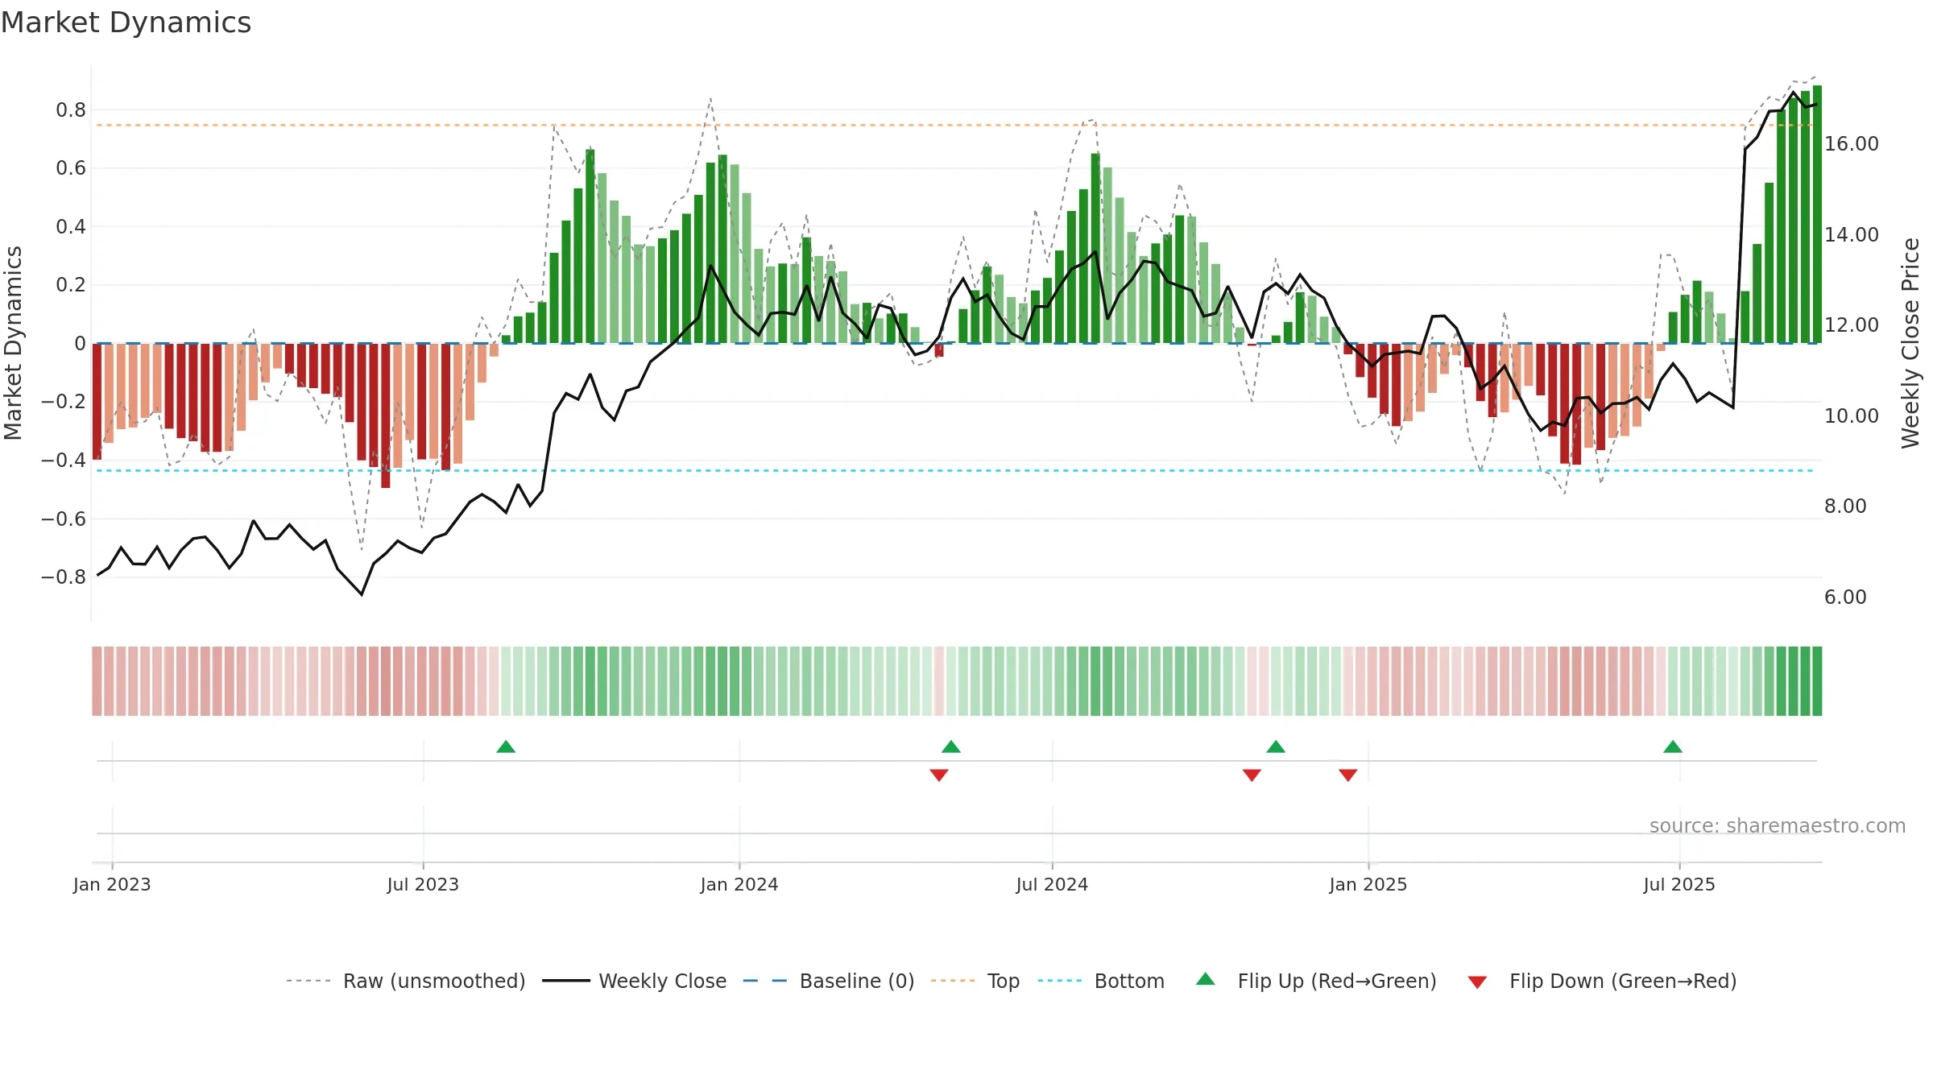1933x1087 pixels.
Task: Click the green flip-up triangle near Aug 2023
Action: [x=506, y=746]
